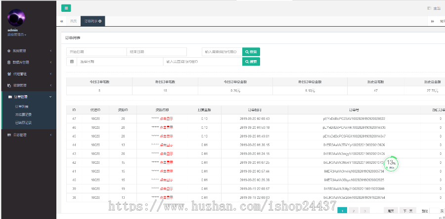Click the 今日订单笔数 stats header
Viewport: 445px width, 219px height.
(x=99, y=82)
